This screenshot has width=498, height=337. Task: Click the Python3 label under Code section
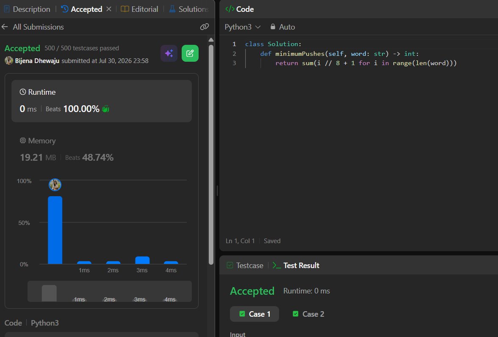coord(45,323)
